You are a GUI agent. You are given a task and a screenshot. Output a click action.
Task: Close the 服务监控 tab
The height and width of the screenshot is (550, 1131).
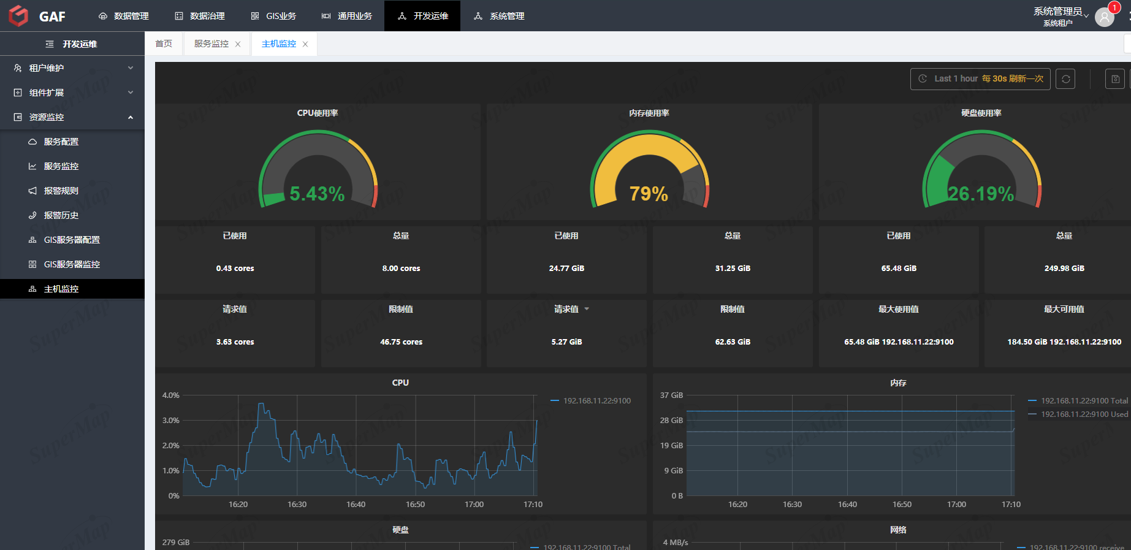point(238,44)
